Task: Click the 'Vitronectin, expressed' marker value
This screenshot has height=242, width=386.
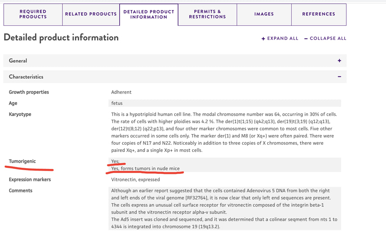Action: [136, 180]
